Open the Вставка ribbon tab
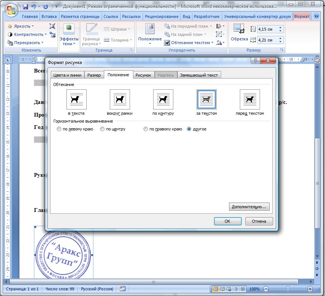This screenshot has width=325, height=296. pyautogui.click(x=49, y=16)
